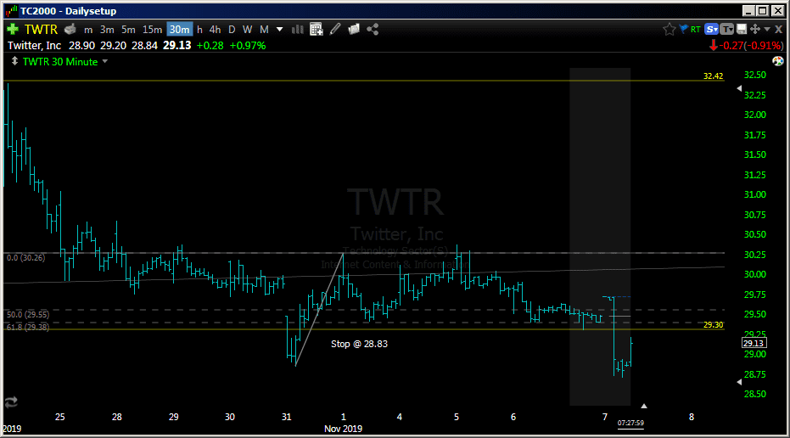Minimize the TC2000 window

[748, 10]
